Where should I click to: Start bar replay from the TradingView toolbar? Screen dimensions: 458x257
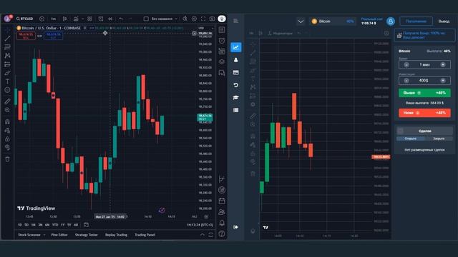tap(110, 19)
